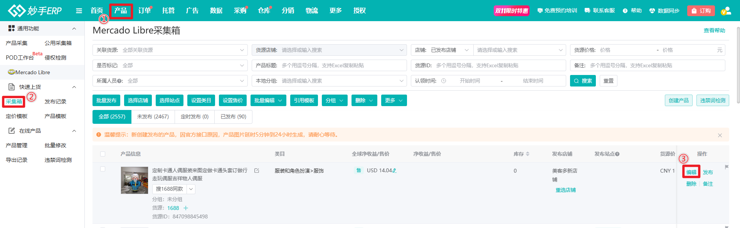Click the edit icon beside product title
Viewport: 740px width, 228px height.
pyautogui.click(x=257, y=170)
